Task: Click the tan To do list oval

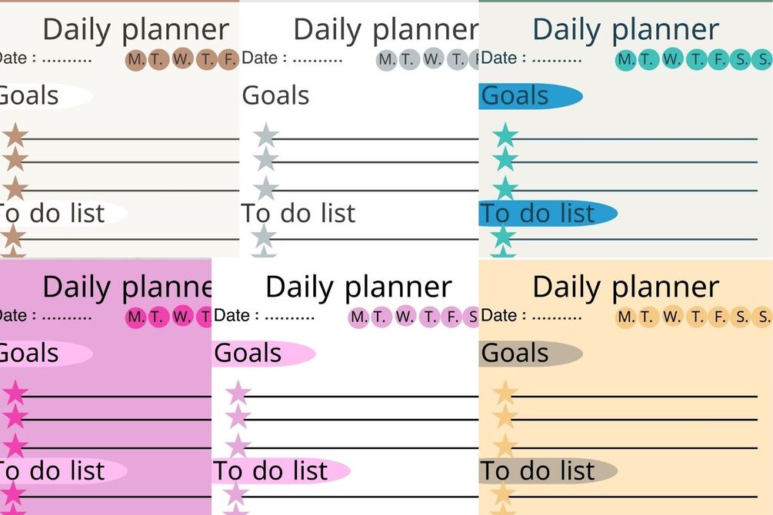Action: 548,470
